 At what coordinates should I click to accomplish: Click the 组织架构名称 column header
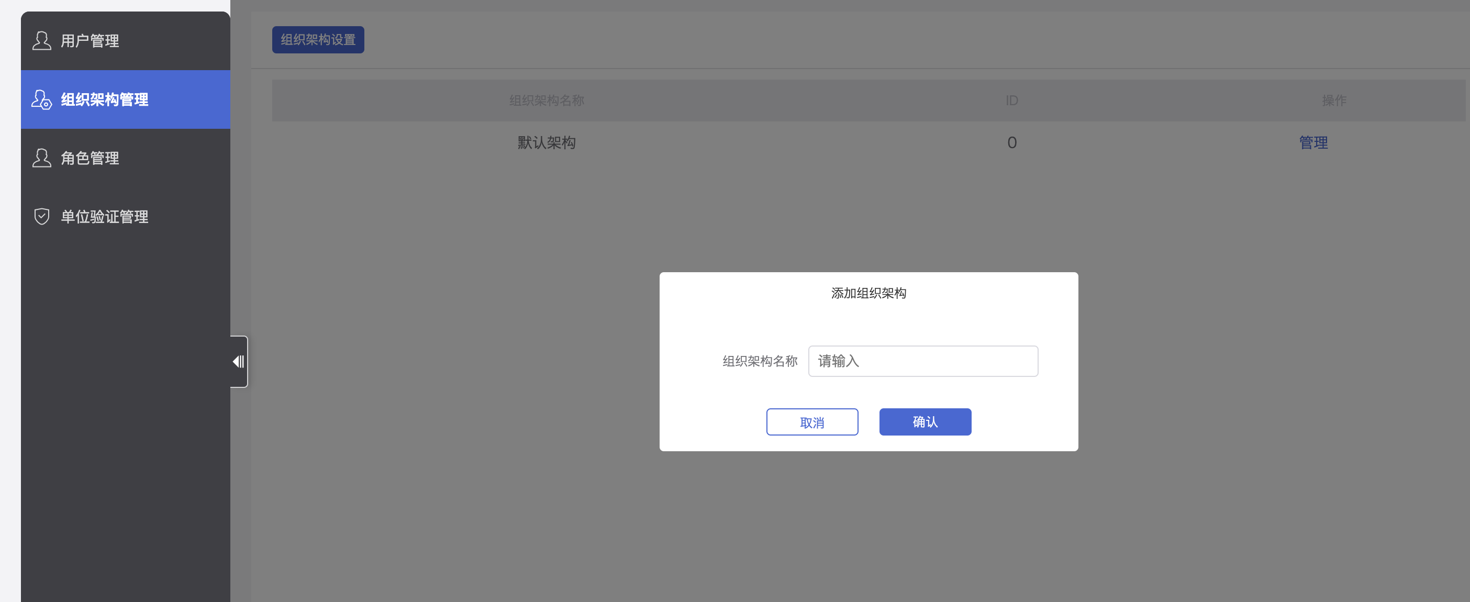tap(546, 101)
